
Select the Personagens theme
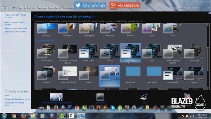click(89, 30)
